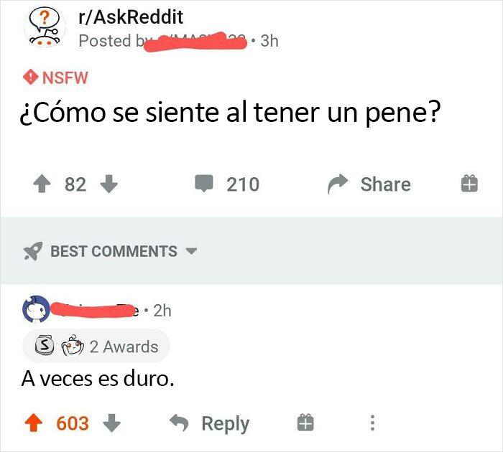The image size is (503, 452).
Task: Click the rocket sort icon
Action: (x=33, y=251)
